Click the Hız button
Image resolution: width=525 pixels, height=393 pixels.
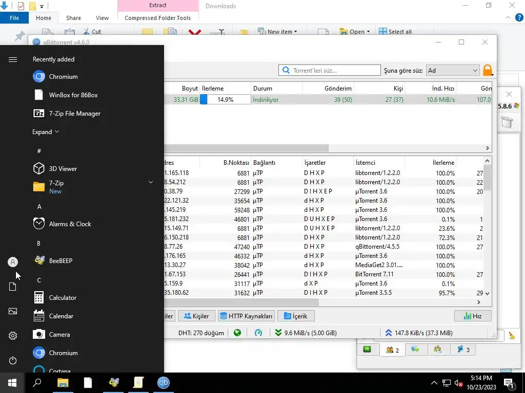pyautogui.click(x=473, y=316)
